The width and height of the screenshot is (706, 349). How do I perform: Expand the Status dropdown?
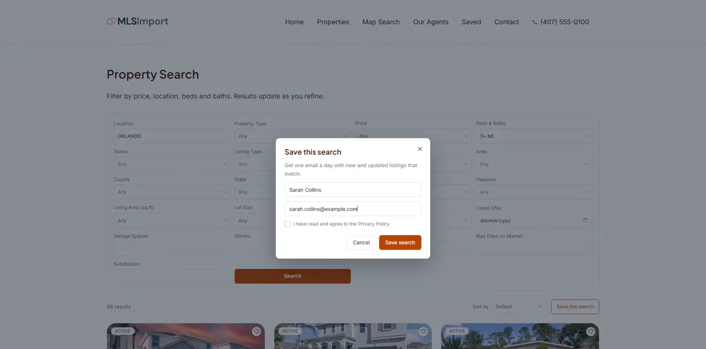171,164
